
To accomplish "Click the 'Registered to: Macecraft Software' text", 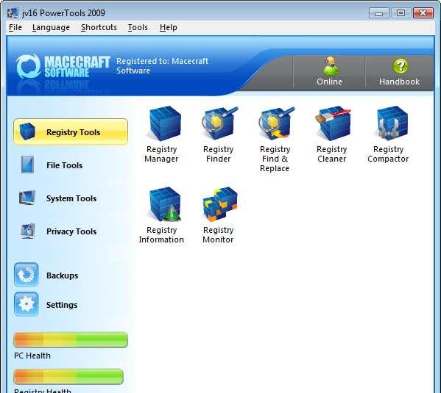I will 162,65.
